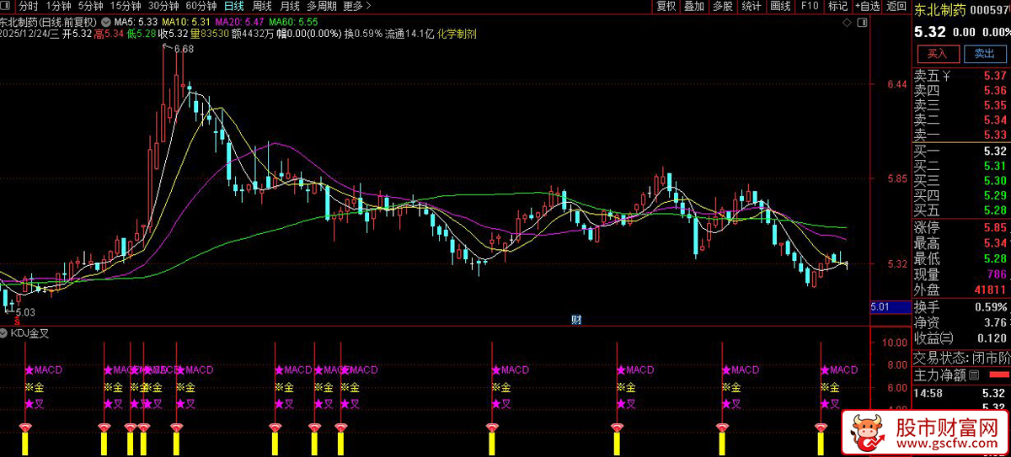Select the 周线 weekly tab

(x=262, y=6)
